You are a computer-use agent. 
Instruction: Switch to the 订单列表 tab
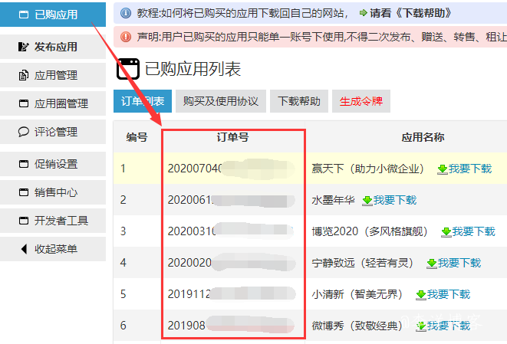click(142, 100)
